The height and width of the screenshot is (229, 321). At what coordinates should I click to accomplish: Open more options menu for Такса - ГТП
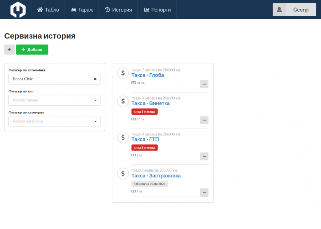click(x=204, y=156)
